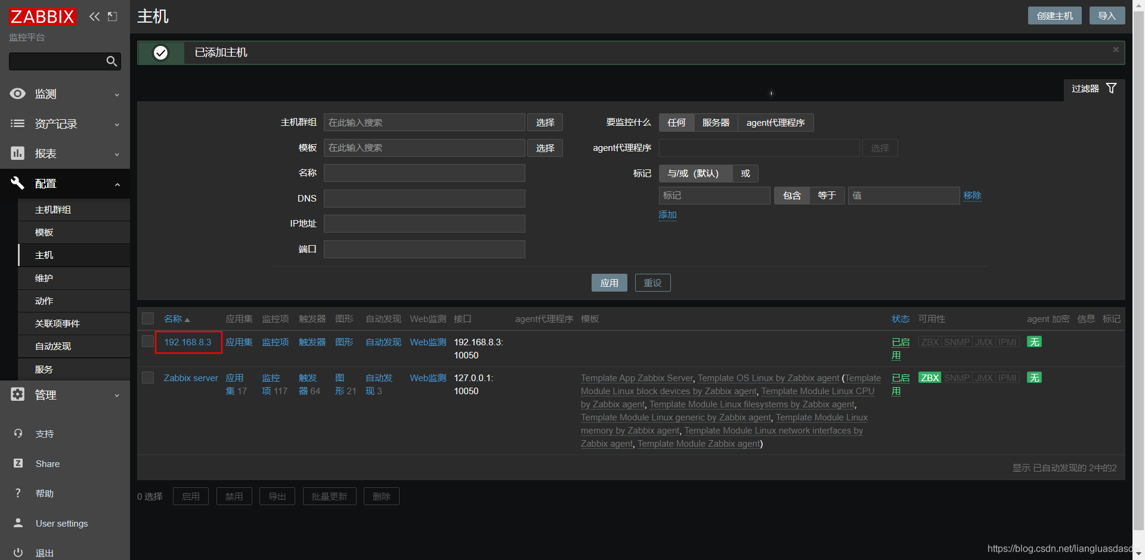This screenshot has width=1145, height=560.
Task: Click the power icon for 退出
Action: (x=18, y=553)
